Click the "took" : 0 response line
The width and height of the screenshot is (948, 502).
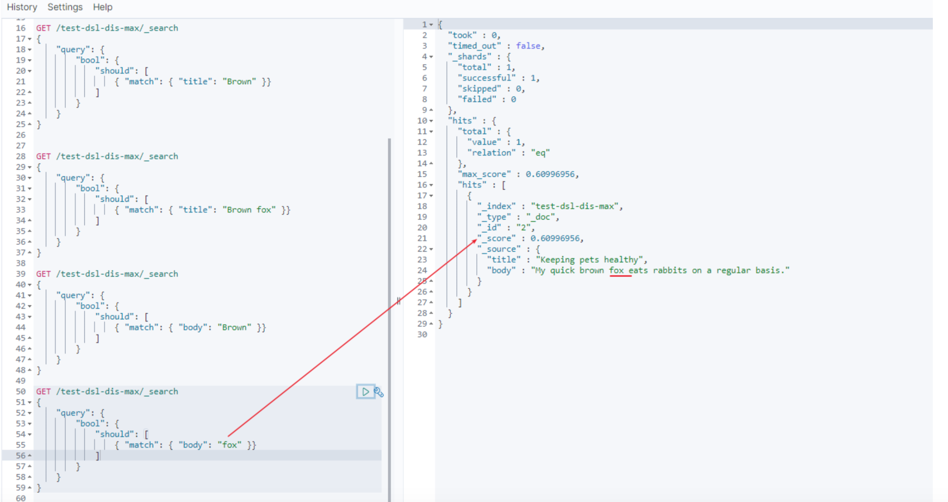(474, 35)
